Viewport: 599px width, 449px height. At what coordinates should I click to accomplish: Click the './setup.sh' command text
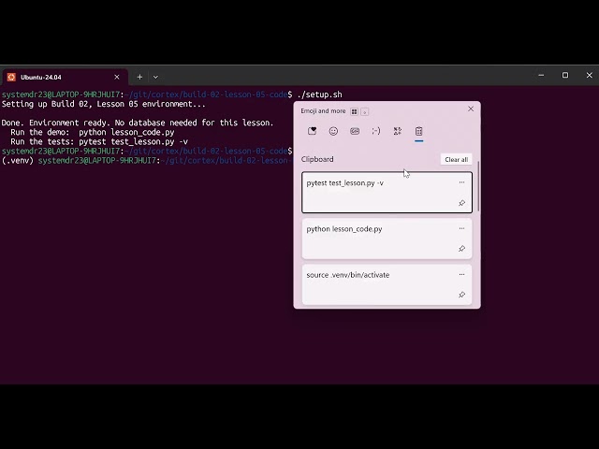pos(319,94)
